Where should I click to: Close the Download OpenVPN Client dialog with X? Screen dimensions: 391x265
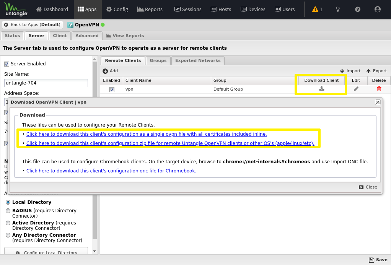pos(378,102)
